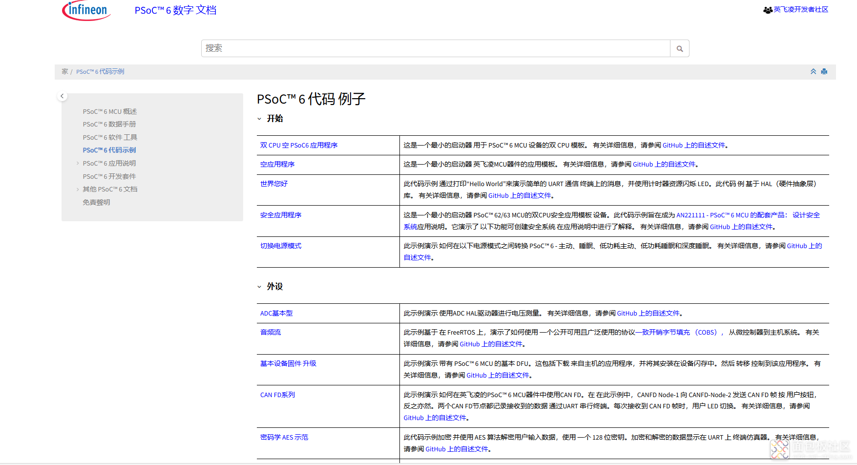Open 双 CPU 空 PSoC6 应用程序 link
The image size is (857, 465).
click(x=299, y=145)
